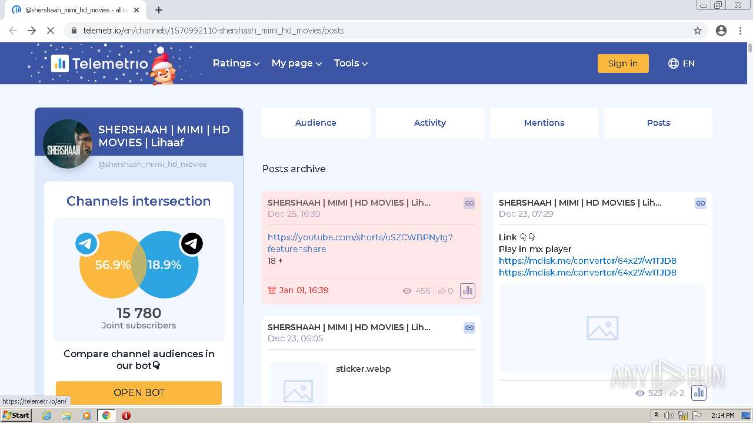
Task: Click the shares arrow icon beside 2
Action: 674,393
